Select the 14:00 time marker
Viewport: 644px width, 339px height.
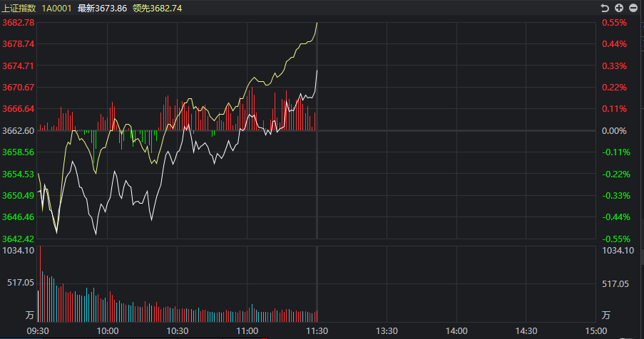(x=456, y=331)
